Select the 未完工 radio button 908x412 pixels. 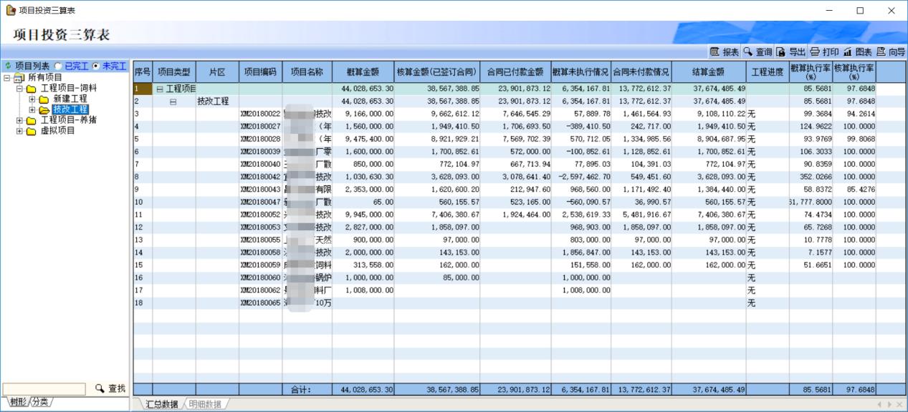(95, 67)
